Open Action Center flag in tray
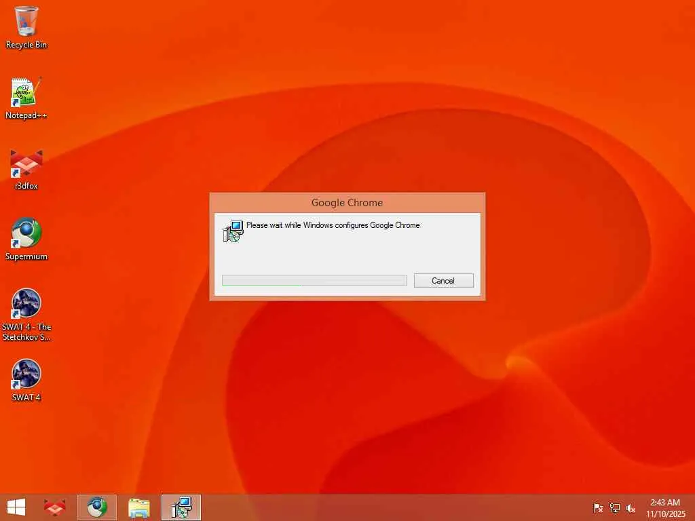 click(x=598, y=507)
